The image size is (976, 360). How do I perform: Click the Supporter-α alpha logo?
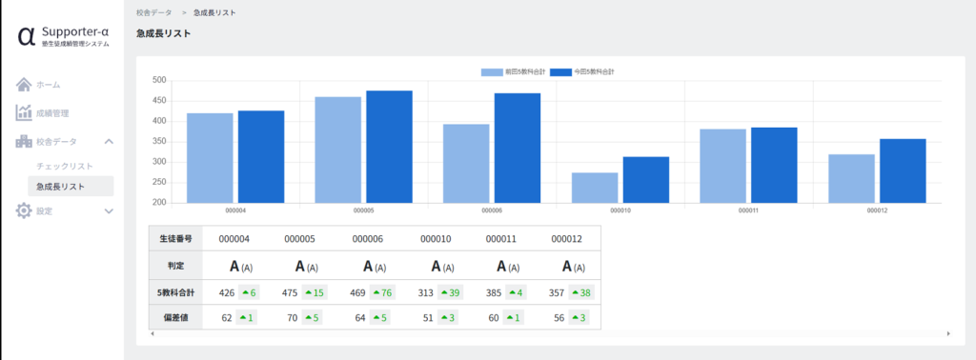[27, 36]
